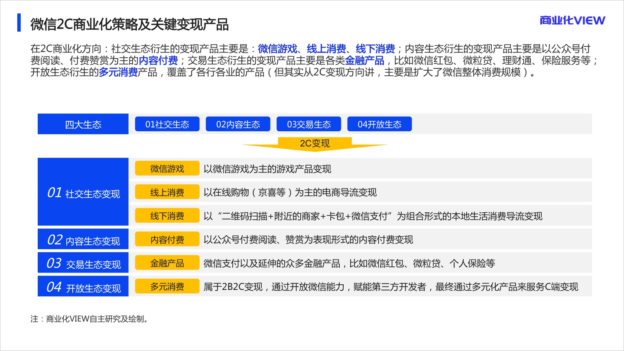Click the yellow 多元消费 tag
The image size is (624, 351).
[x=167, y=286]
